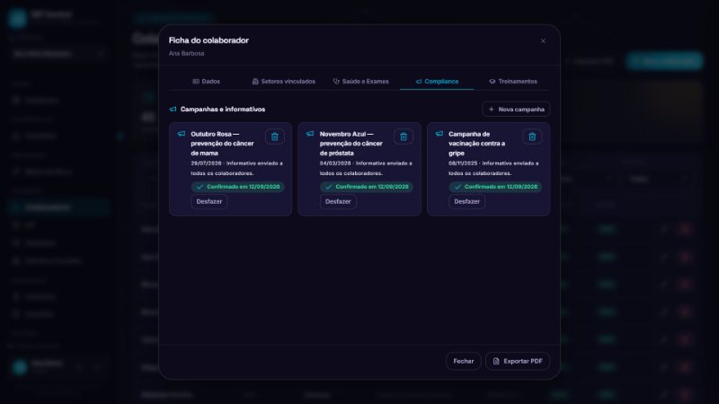Delete the Novembro Azul campaign
The image size is (719, 404).
pos(404,136)
